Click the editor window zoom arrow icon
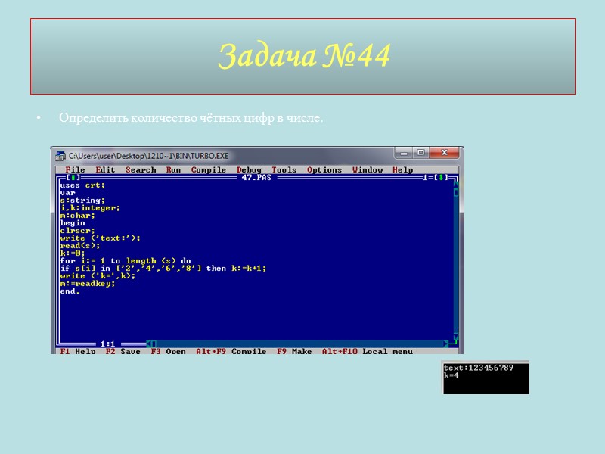 [441, 178]
